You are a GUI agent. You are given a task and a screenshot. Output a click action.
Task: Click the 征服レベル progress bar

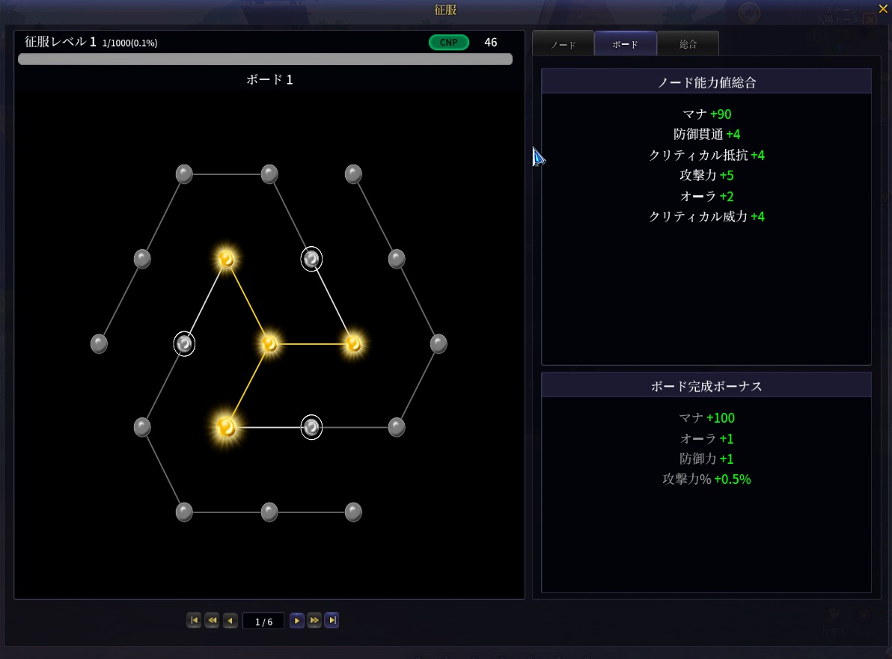[x=265, y=59]
